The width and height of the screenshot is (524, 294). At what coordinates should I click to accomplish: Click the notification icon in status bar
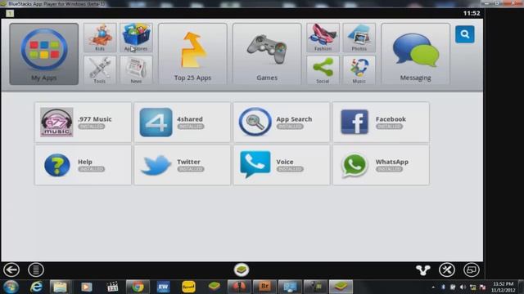pyautogui.click(x=10, y=13)
